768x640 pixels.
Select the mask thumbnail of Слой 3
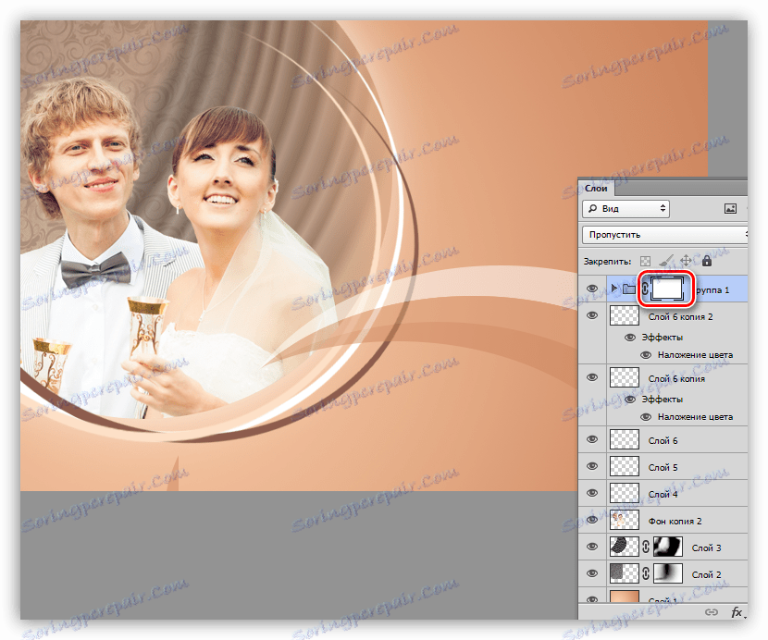click(667, 547)
